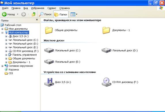The width and height of the screenshot is (165, 112).
Task: Select Локальный диск (C:) drive icon in main pane
Action: [49, 50]
